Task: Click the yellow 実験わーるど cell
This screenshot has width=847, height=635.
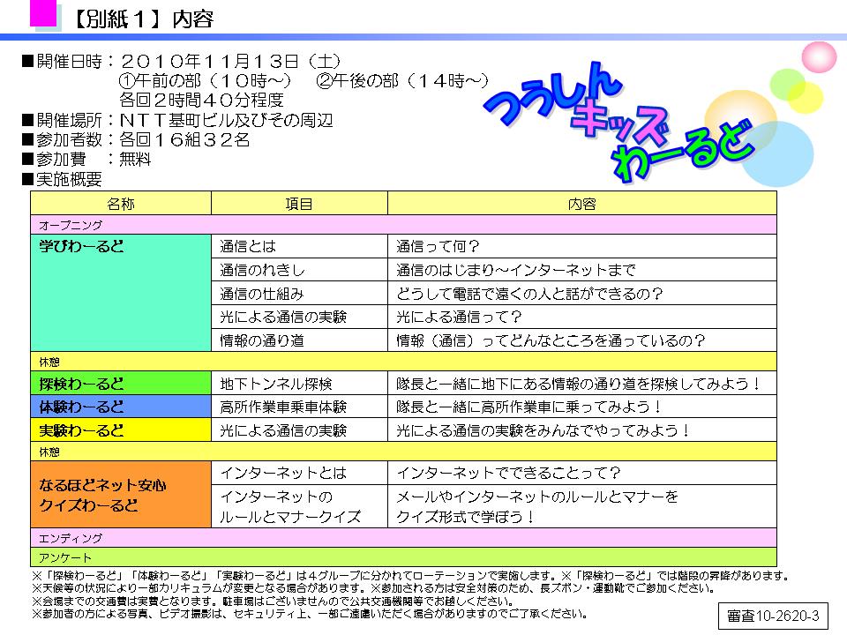Action: 121,431
